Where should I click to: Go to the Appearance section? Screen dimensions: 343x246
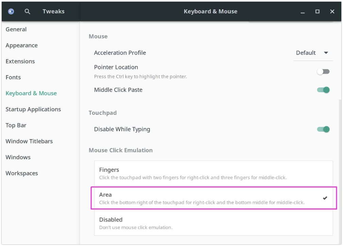click(x=21, y=45)
